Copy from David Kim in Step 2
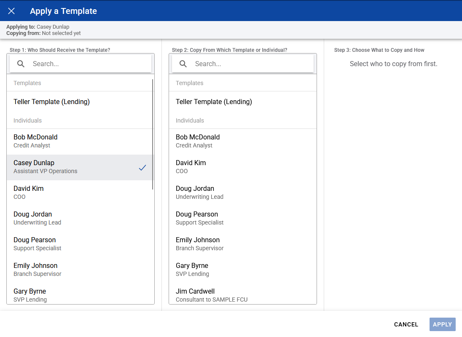This screenshot has height=337, width=462. (x=243, y=167)
